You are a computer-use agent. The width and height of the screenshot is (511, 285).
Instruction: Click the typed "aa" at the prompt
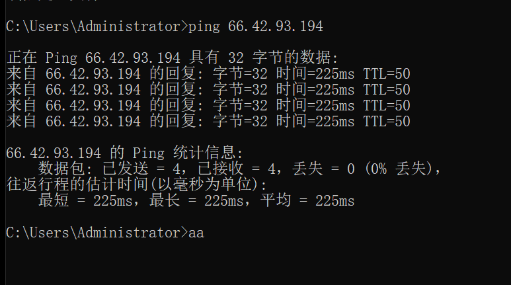pos(196,233)
